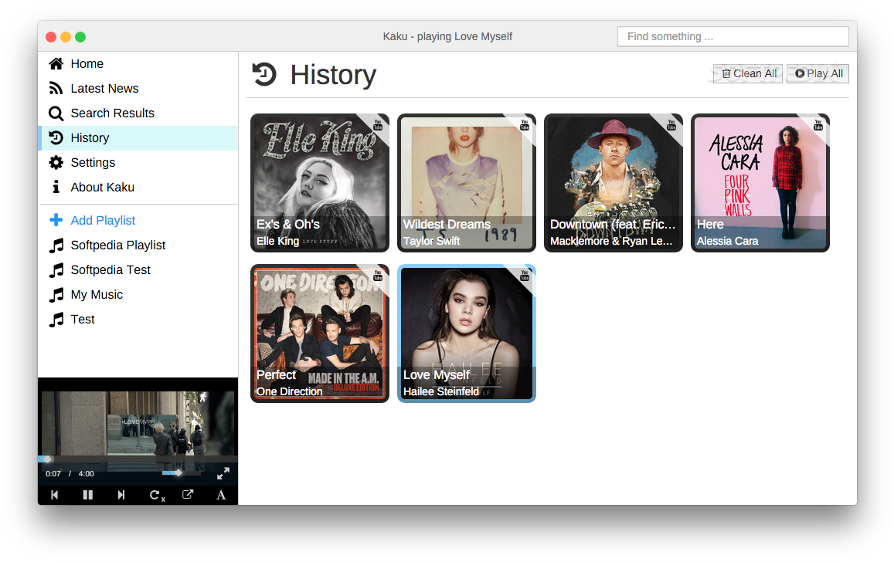Screen dimensions: 894x562
Task: Open the My Music playlist
Action: [x=96, y=294]
